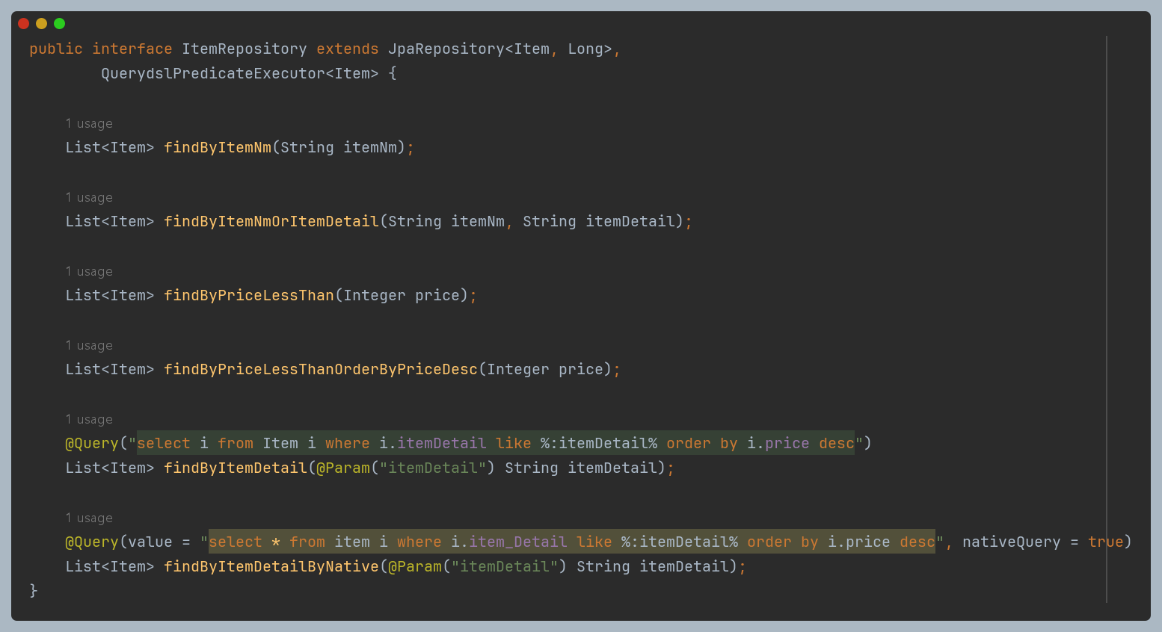The width and height of the screenshot is (1162, 632).
Task: Click the red close window button
Action: pyautogui.click(x=23, y=24)
